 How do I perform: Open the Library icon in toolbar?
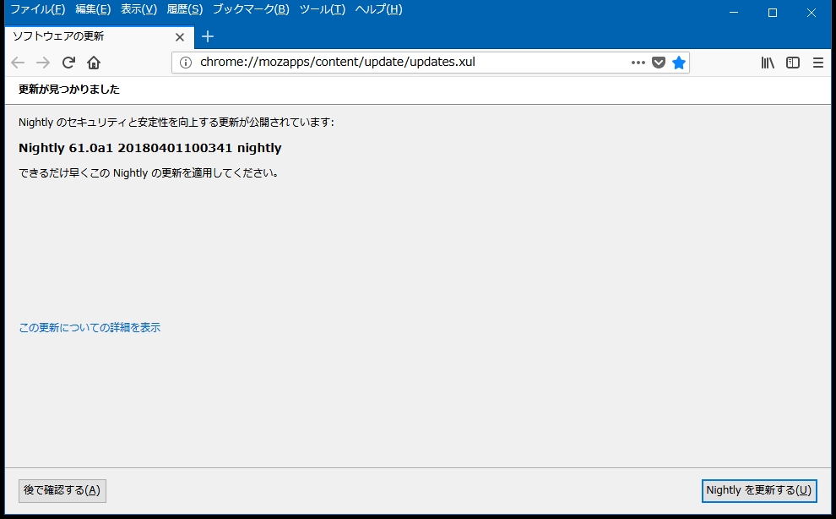tap(768, 63)
